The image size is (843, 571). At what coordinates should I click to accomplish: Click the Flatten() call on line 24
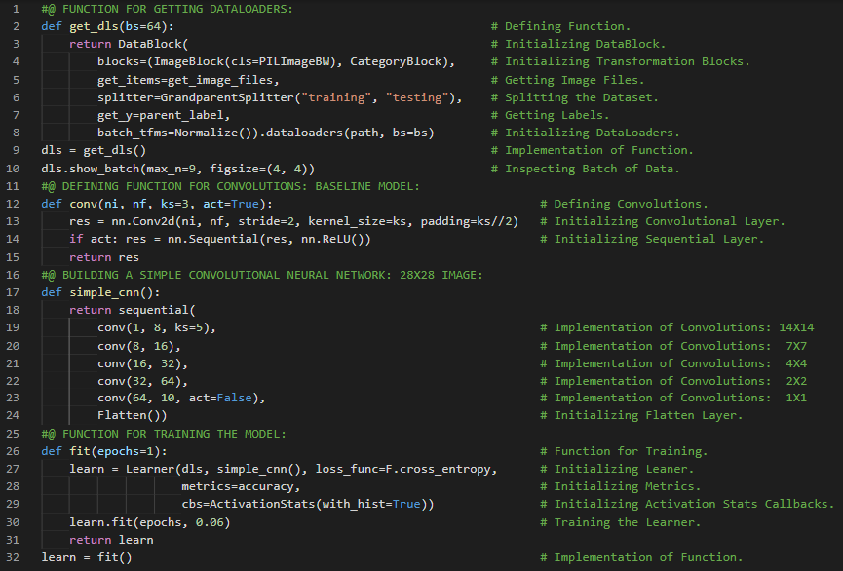coord(125,415)
